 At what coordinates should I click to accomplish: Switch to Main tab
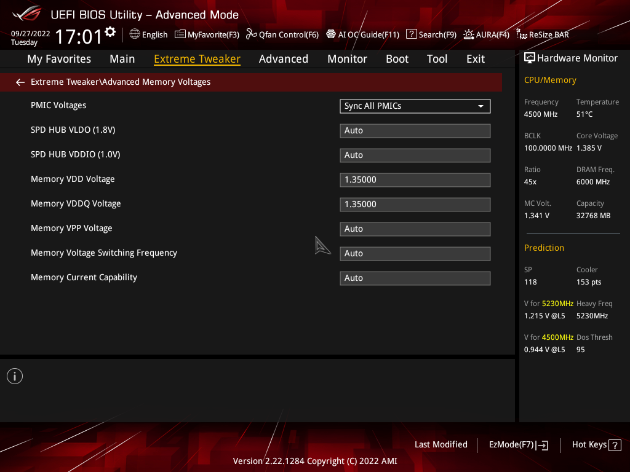click(x=122, y=59)
